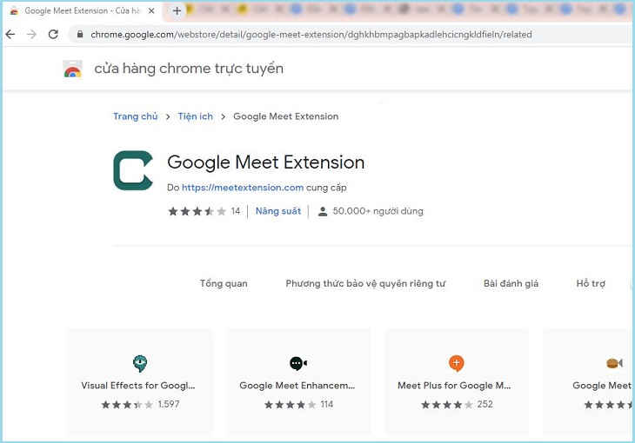
Task: Open the Tổng quan tab
Action: [x=224, y=283]
